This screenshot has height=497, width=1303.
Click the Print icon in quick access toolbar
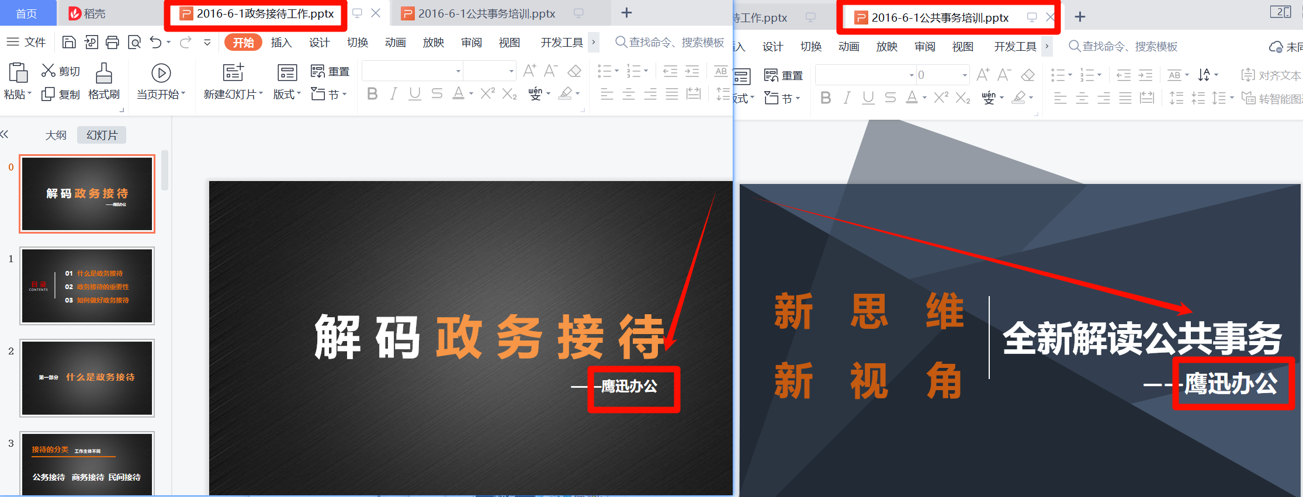point(112,42)
